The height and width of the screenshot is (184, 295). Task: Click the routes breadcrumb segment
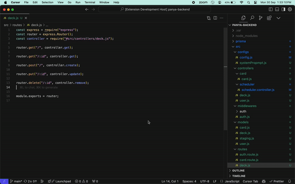coord(17,25)
